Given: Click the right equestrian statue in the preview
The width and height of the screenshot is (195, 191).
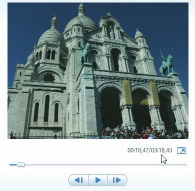Looking at the screenshot, I should coord(166,64).
